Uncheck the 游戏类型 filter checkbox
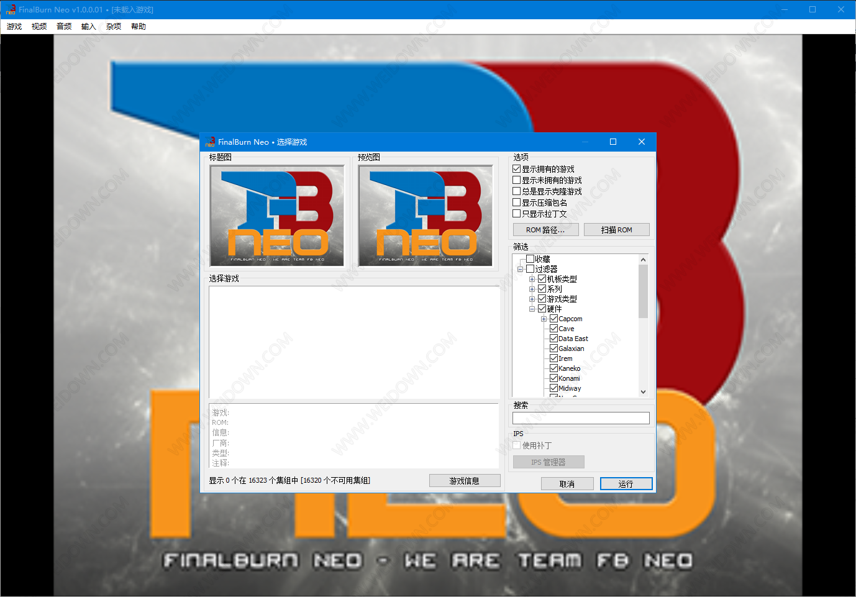 (542, 299)
